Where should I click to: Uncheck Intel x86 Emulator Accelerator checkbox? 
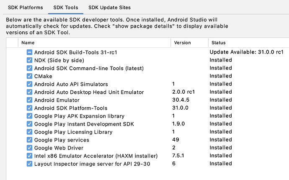tap(29, 156)
